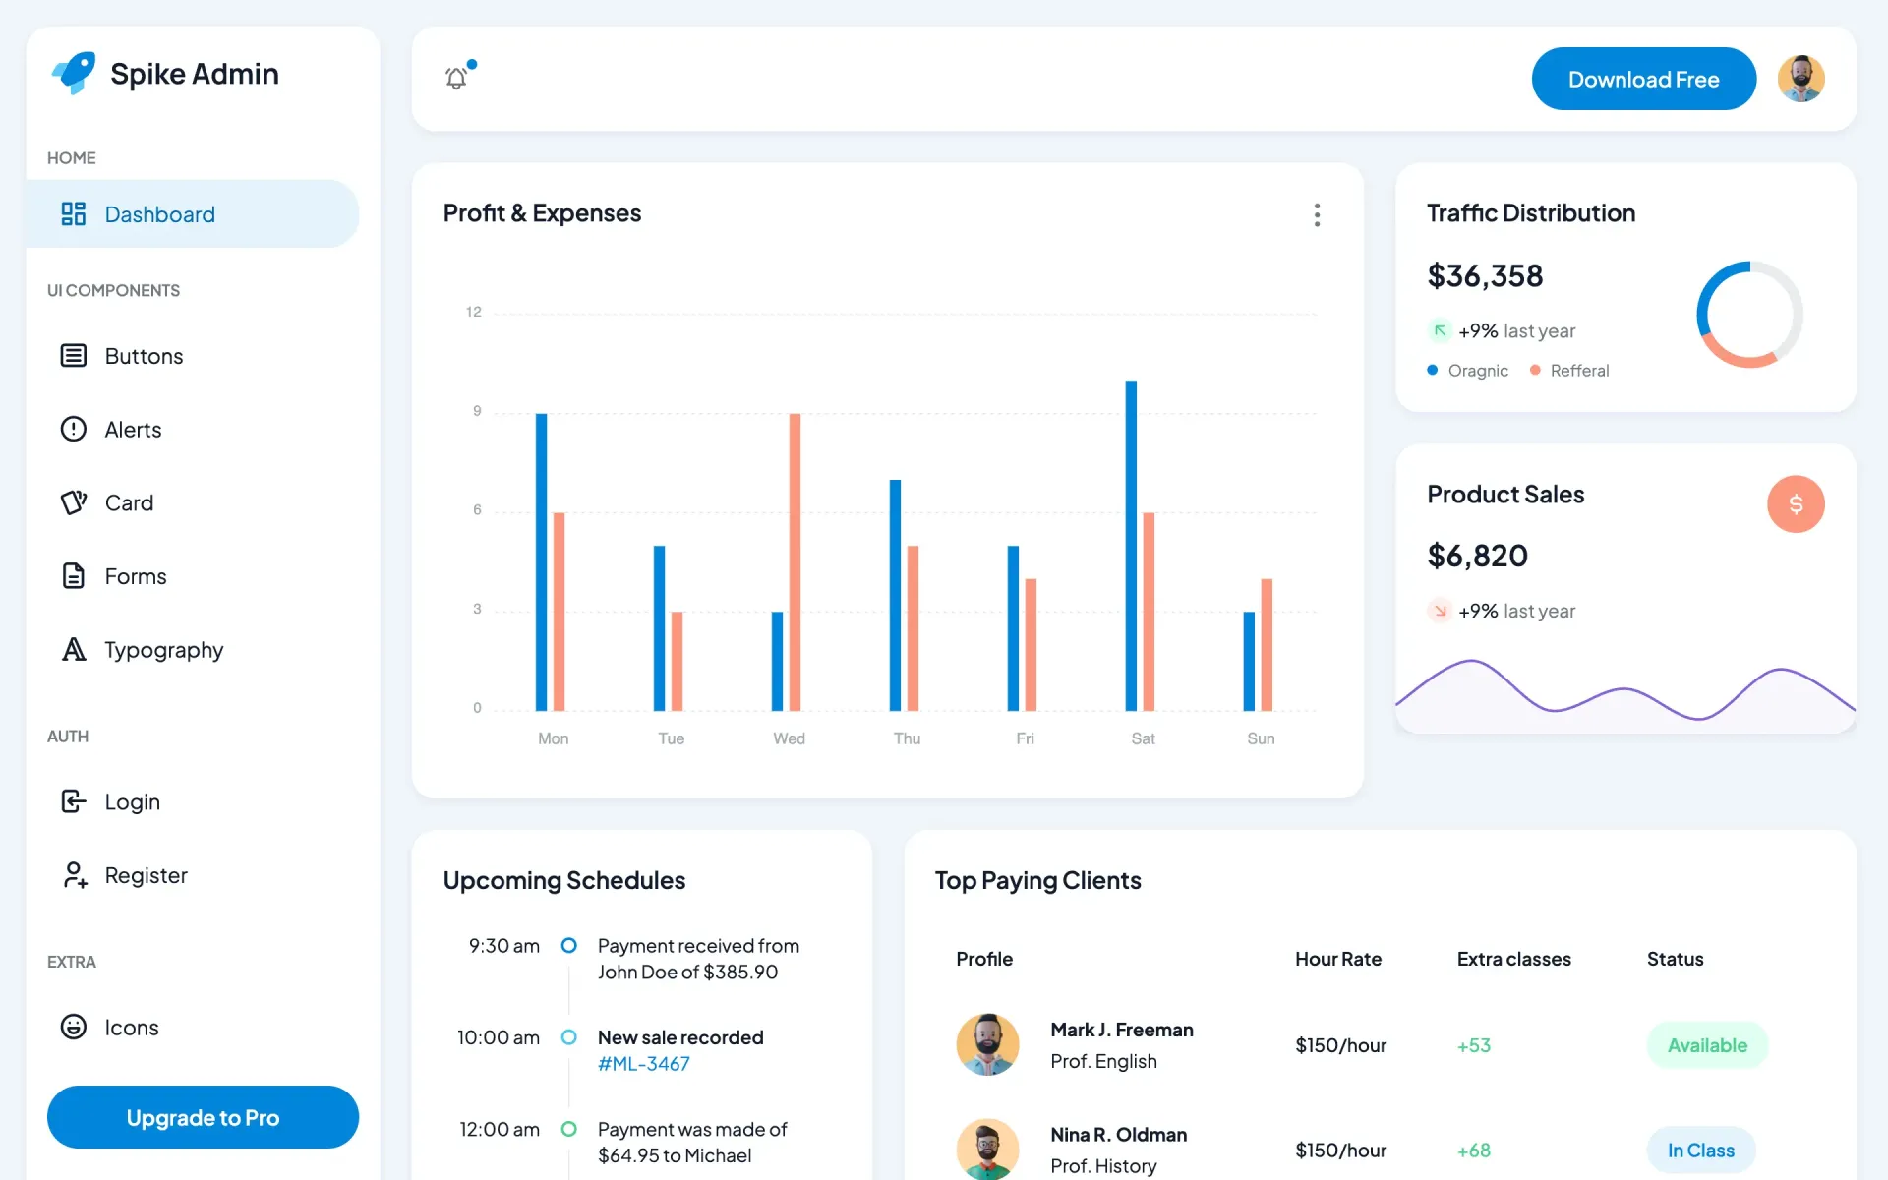This screenshot has width=1888, height=1180.
Task: Toggle the Oragnic legend item
Action: click(1467, 371)
